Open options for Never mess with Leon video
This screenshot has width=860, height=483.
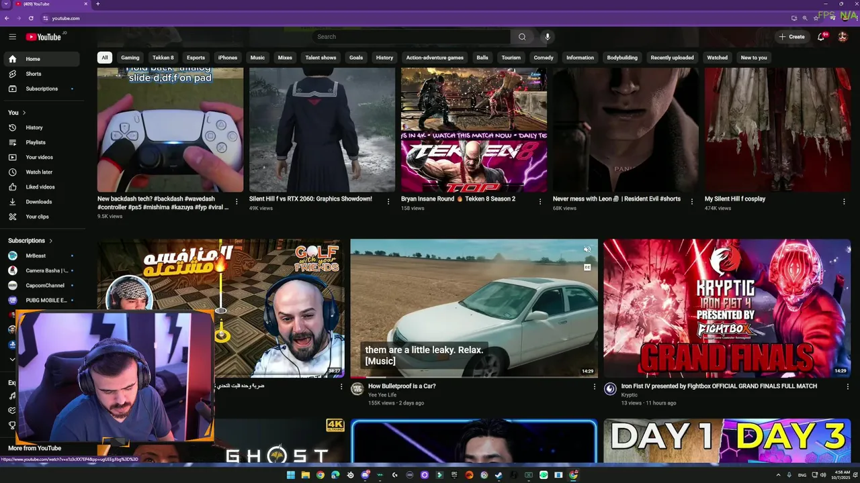tap(692, 202)
